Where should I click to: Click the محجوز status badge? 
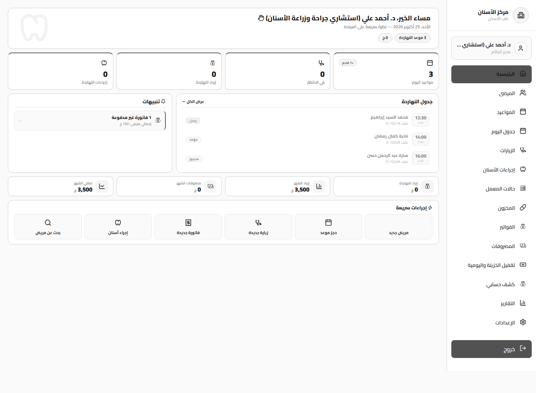(x=194, y=159)
